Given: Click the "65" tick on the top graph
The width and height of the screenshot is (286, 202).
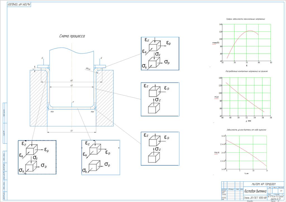Looking at the screenshot, I should [x=271, y=62].
